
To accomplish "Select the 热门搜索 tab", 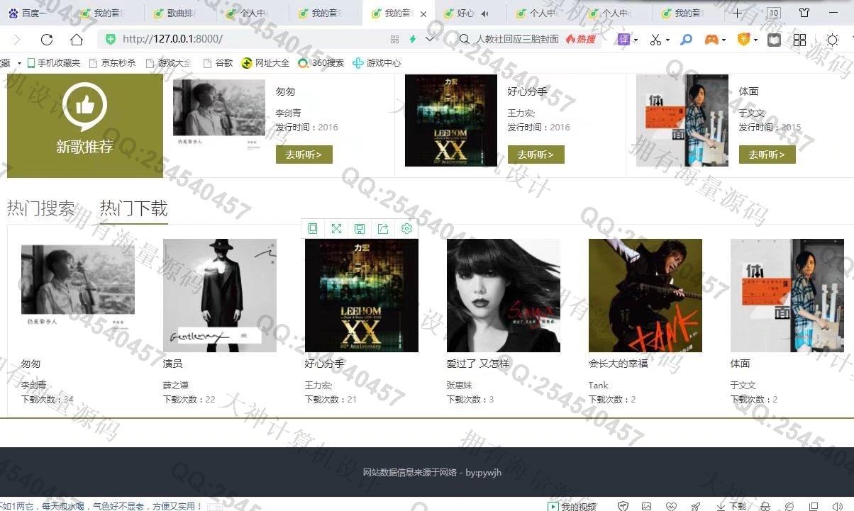I will point(40,208).
